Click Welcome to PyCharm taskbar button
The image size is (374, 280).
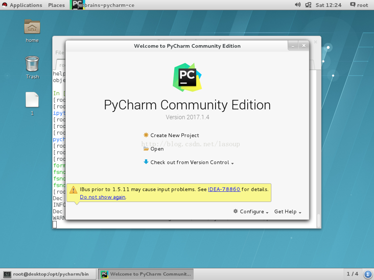tap(146, 274)
